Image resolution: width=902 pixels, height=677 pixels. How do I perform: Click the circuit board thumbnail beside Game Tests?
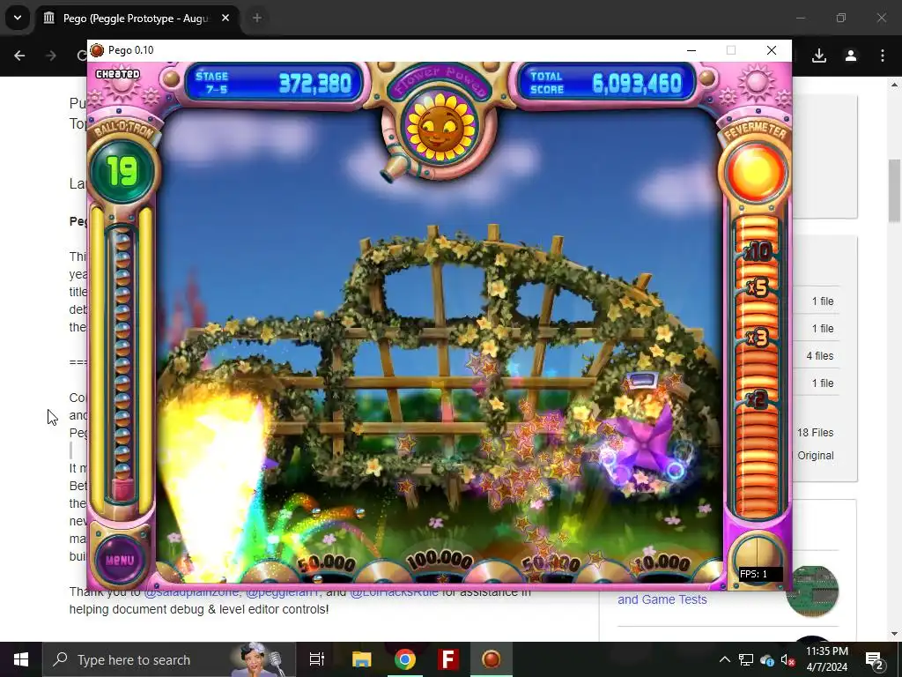coord(811,591)
